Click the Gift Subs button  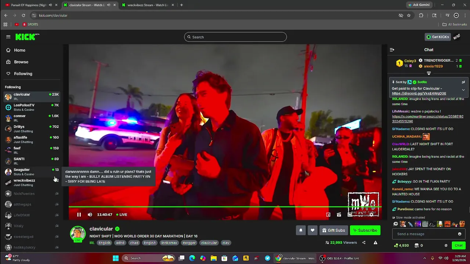[334, 230]
